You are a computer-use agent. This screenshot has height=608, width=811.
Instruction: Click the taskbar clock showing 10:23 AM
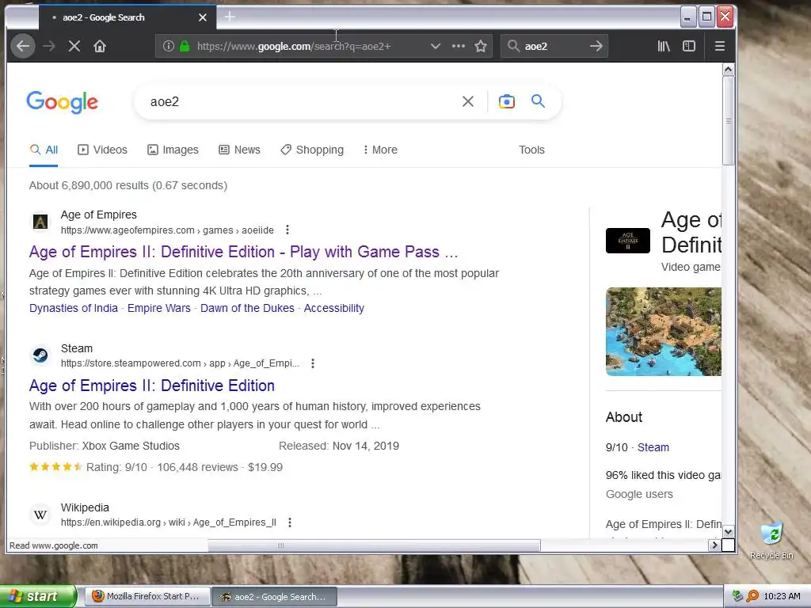(782, 596)
